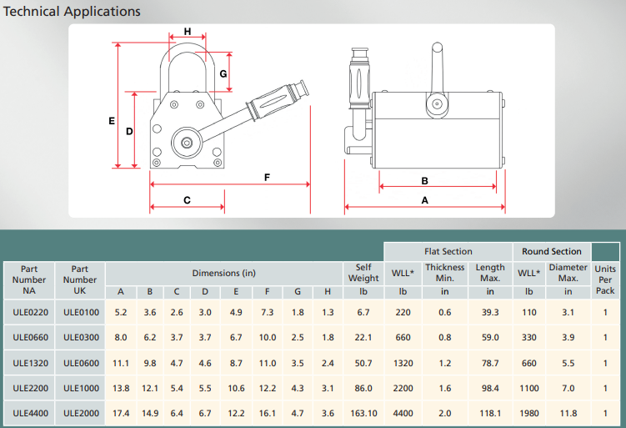
Task: Select part number ULE0220 in the table
Action: coord(29,312)
